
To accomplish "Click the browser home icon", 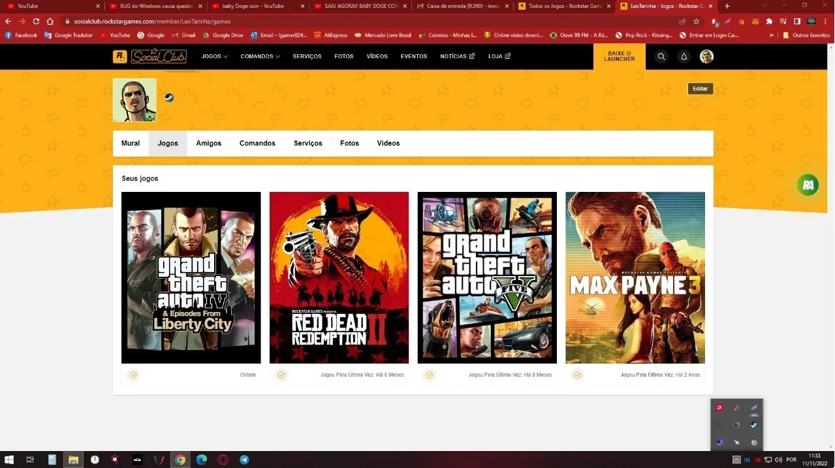I will pyautogui.click(x=50, y=22).
